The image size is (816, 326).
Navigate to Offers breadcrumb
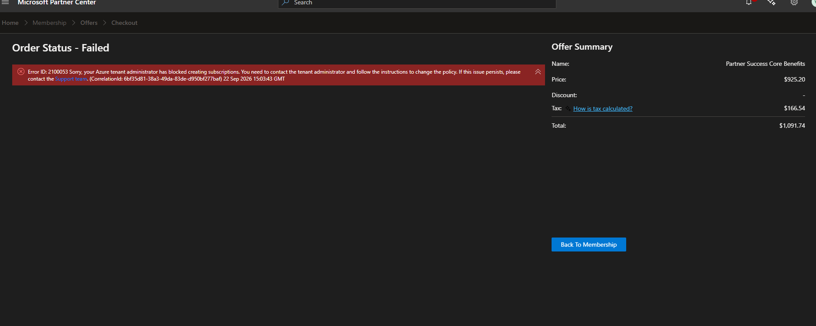89,23
